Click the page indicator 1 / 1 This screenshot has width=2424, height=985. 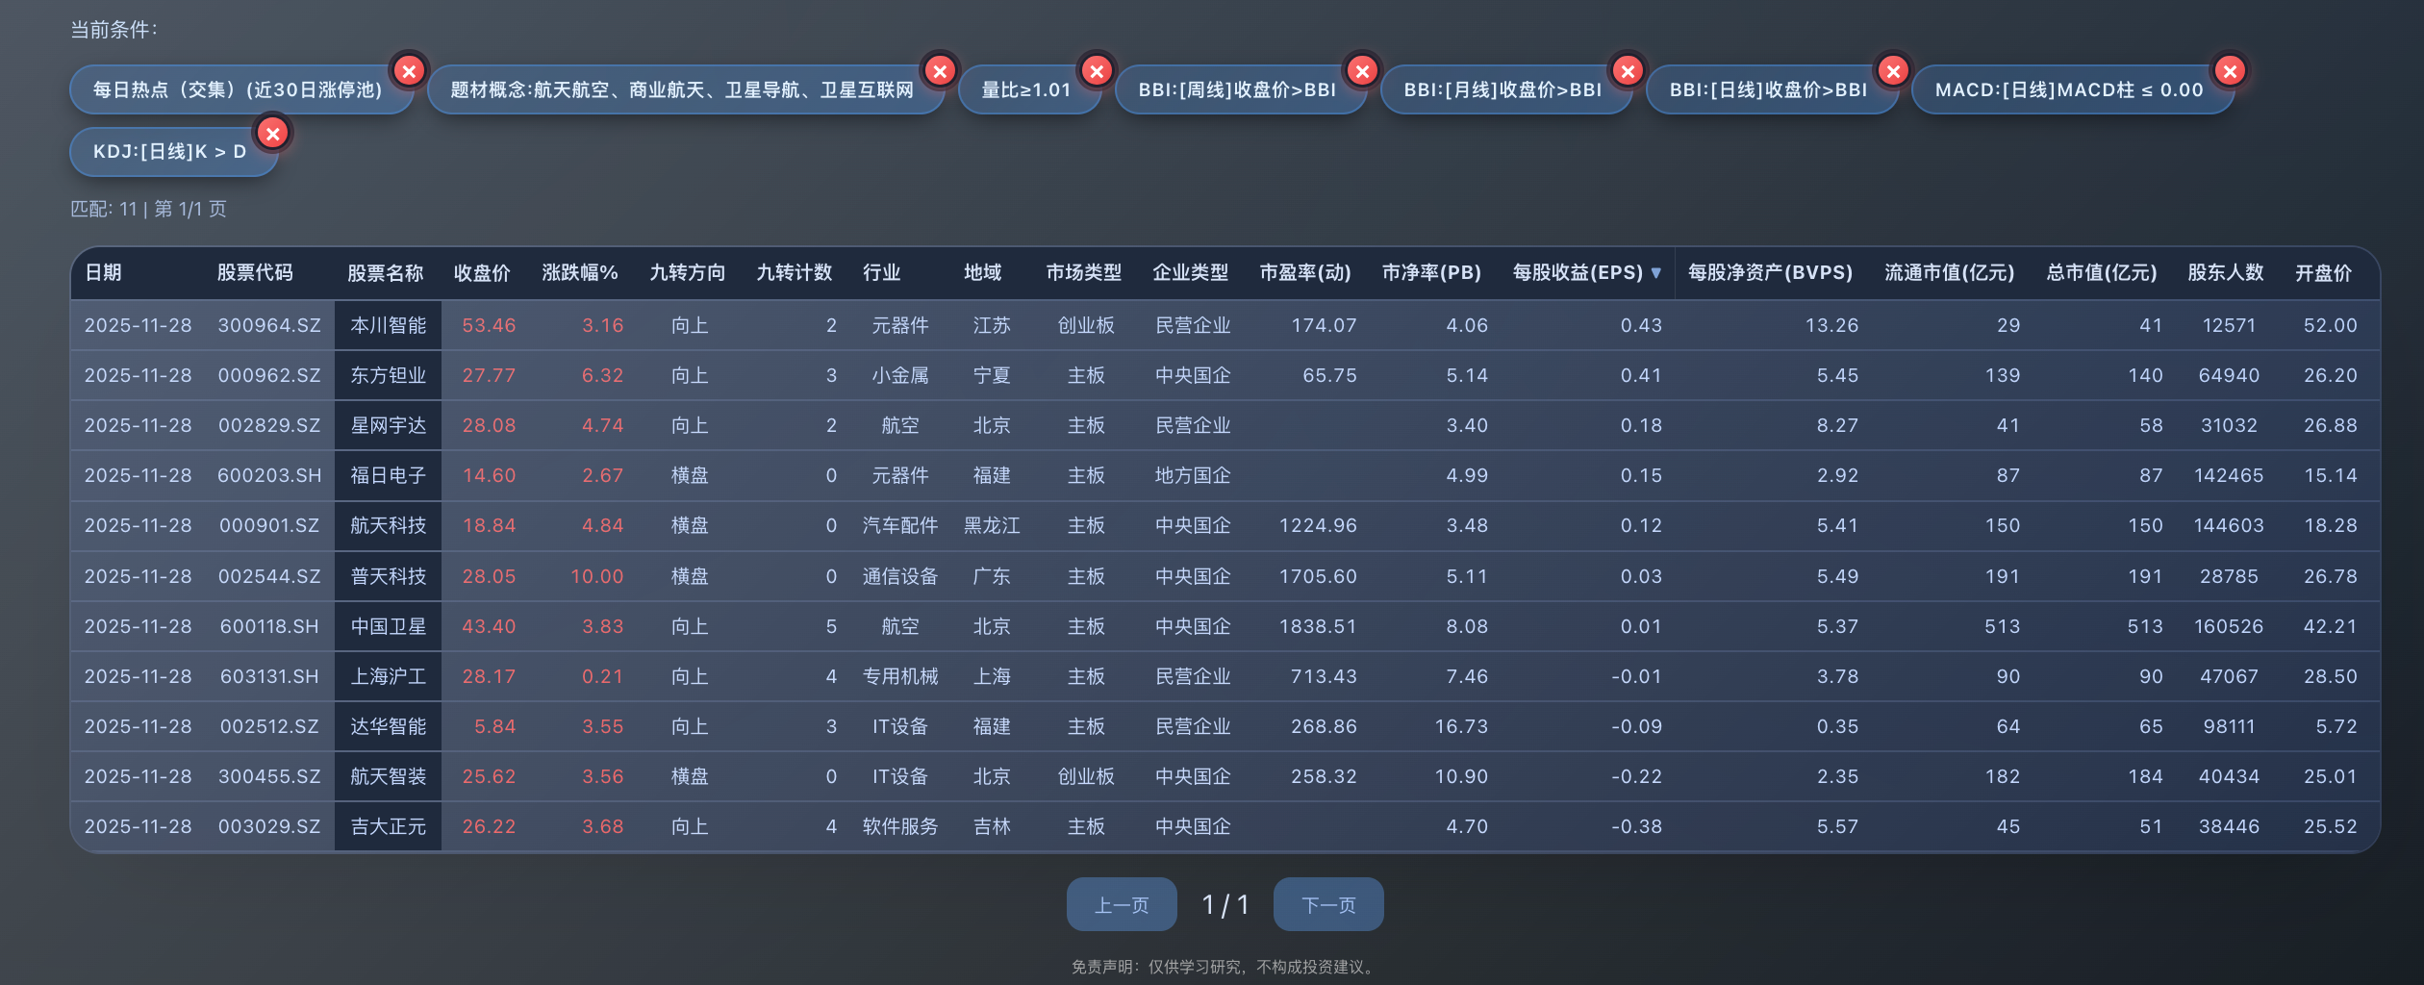coord(1225,904)
